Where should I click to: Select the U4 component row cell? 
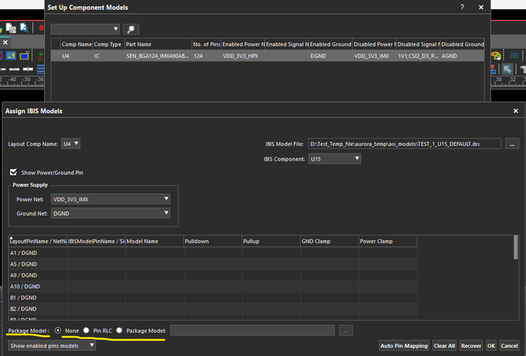77,56
